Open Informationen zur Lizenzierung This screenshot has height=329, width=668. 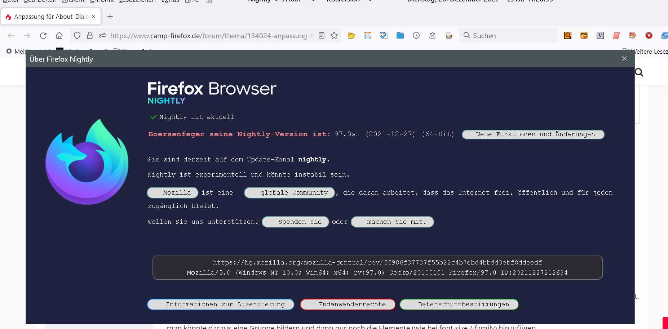[x=221, y=304]
